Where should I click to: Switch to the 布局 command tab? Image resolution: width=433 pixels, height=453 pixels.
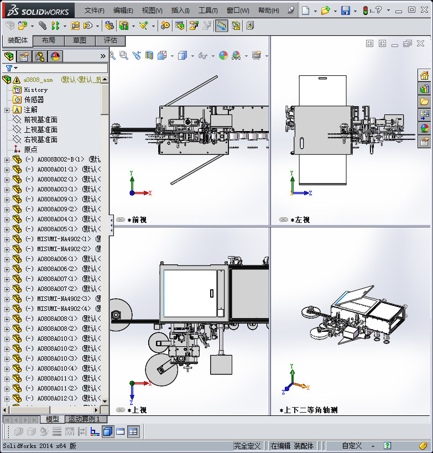(49, 40)
